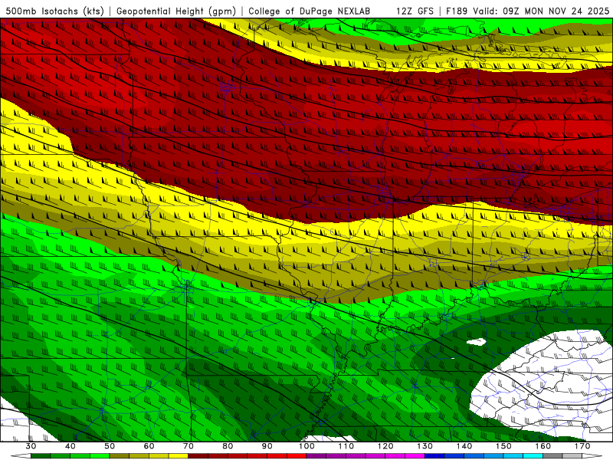The image size is (613, 460).
Task: Select the 150 value on color scale
Action: [504, 446]
